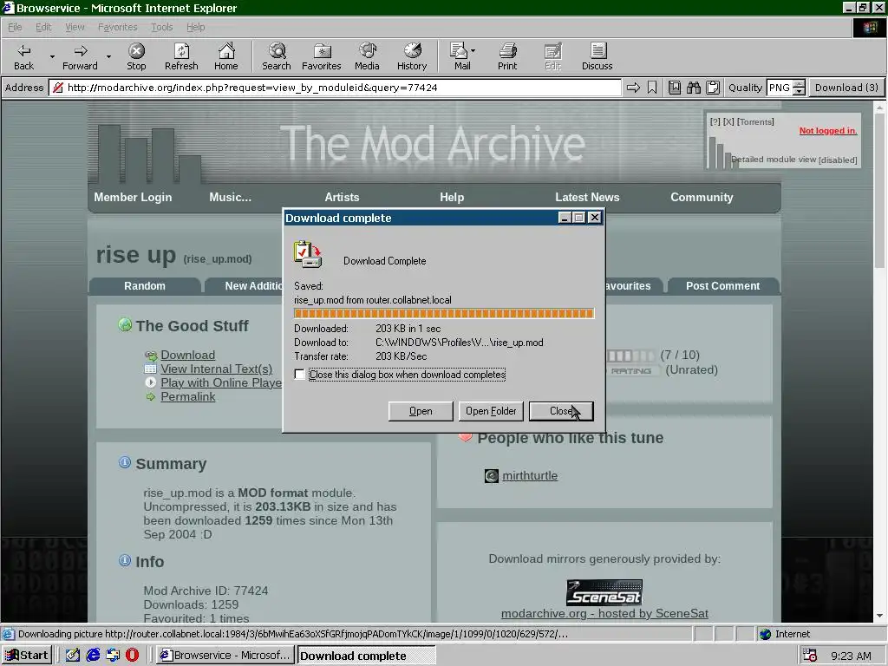Click the save-page icon after bookmark icon
Image resolution: width=888 pixels, height=666 pixels.
[675, 88]
